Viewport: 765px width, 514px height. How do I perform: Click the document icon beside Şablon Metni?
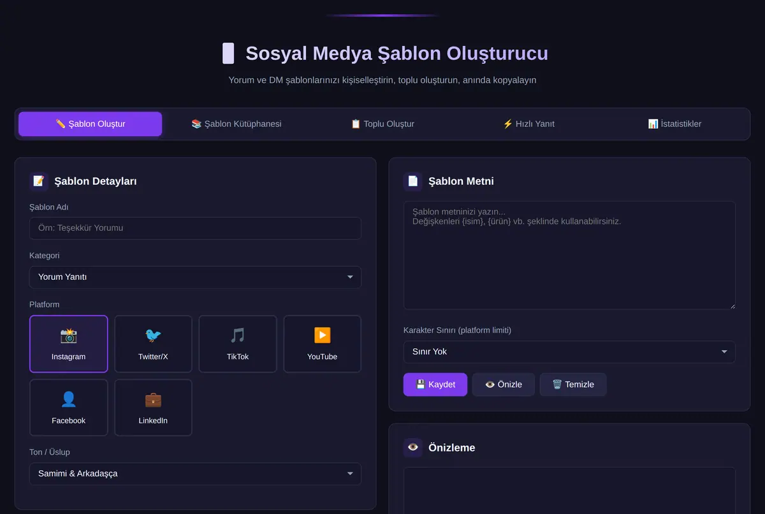(x=413, y=181)
